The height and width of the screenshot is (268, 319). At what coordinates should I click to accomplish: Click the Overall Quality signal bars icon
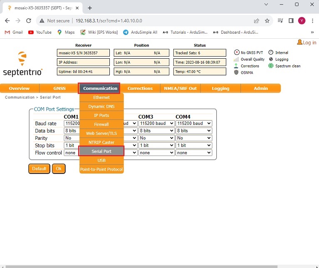[x=237, y=60]
